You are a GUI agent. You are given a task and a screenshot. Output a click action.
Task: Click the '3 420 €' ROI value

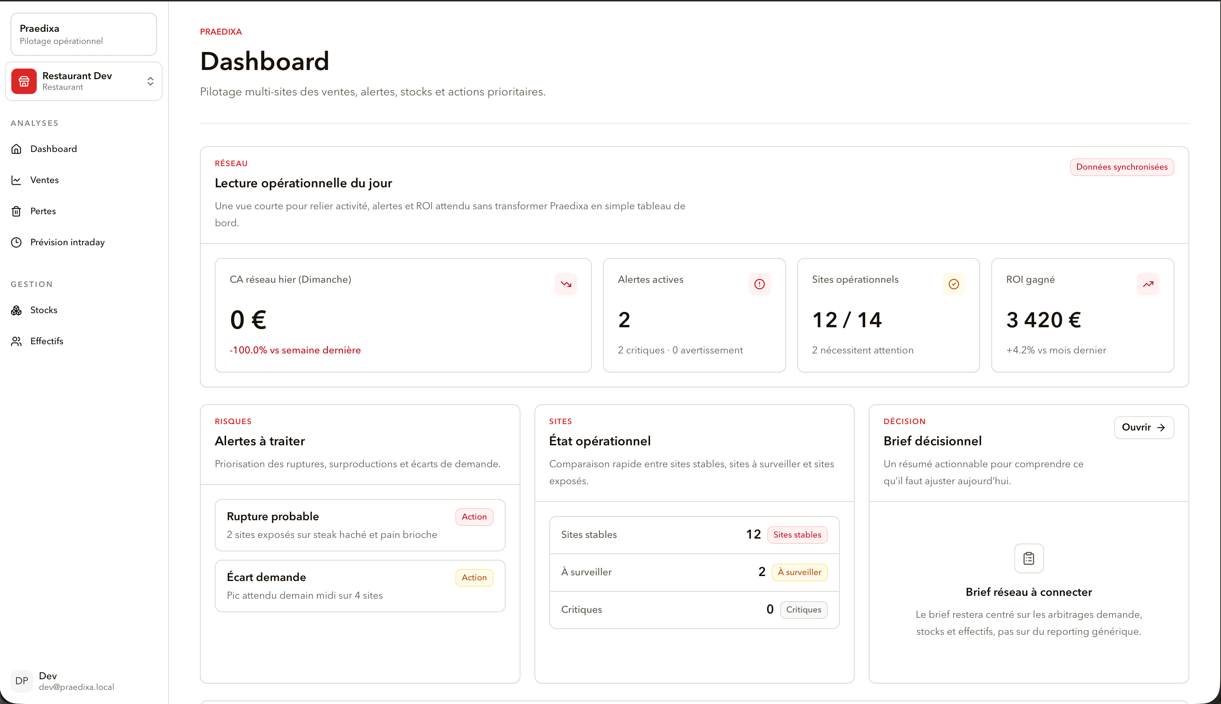point(1044,320)
